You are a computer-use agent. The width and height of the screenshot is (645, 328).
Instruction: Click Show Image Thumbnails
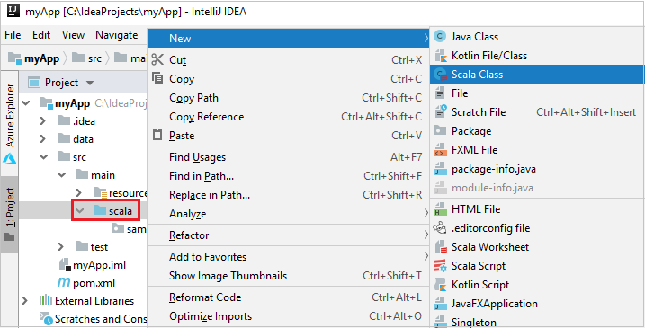[x=288, y=276]
